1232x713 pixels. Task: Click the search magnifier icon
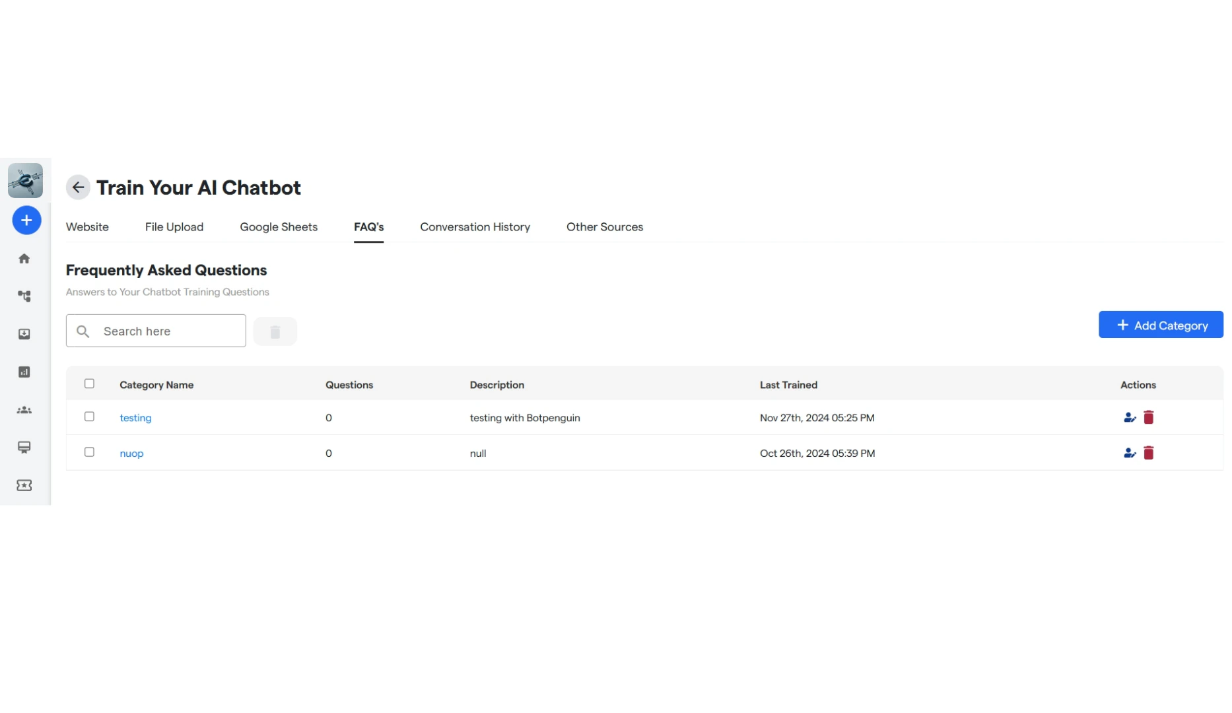point(83,331)
